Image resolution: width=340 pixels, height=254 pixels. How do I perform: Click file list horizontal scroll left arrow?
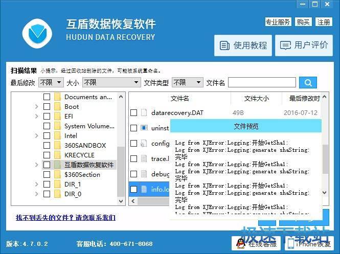click(133, 201)
